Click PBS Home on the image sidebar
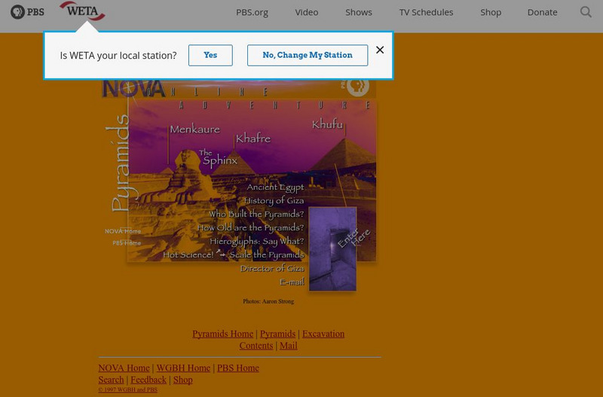603x397 pixels. point(127,243)
